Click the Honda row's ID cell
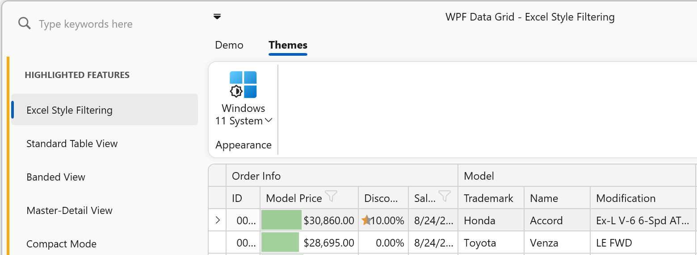The height and width of the screenshot is (255, 697). 243,220
